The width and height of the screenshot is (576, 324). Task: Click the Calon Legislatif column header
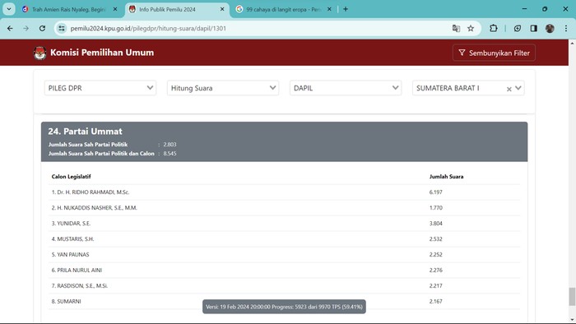pos(72,177)
